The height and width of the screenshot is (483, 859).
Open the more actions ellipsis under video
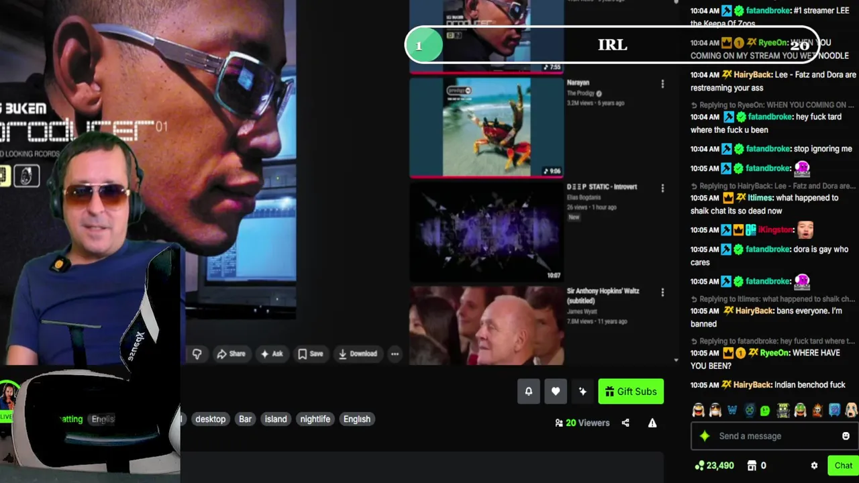(395, 354)
